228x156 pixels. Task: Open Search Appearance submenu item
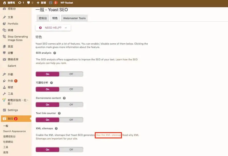click(x=15, y=131)
